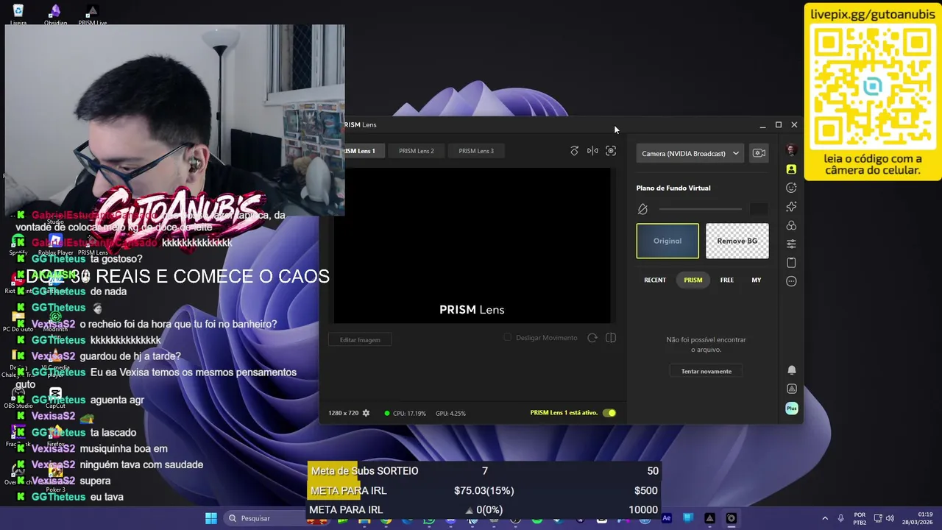Show hidden system tray icons
The width and height of the screenshot is (942, 530).
click(x=825, y=518)
